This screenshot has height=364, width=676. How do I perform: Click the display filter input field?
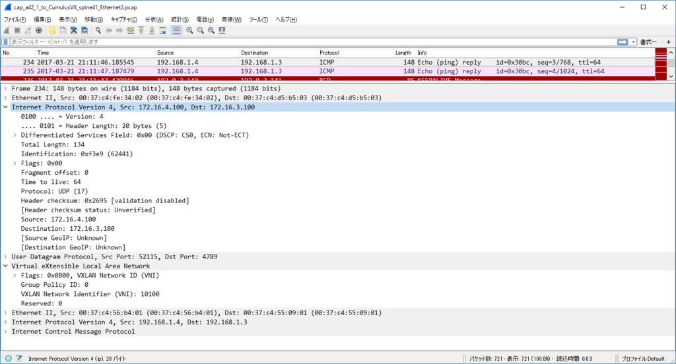click(312, 42)
